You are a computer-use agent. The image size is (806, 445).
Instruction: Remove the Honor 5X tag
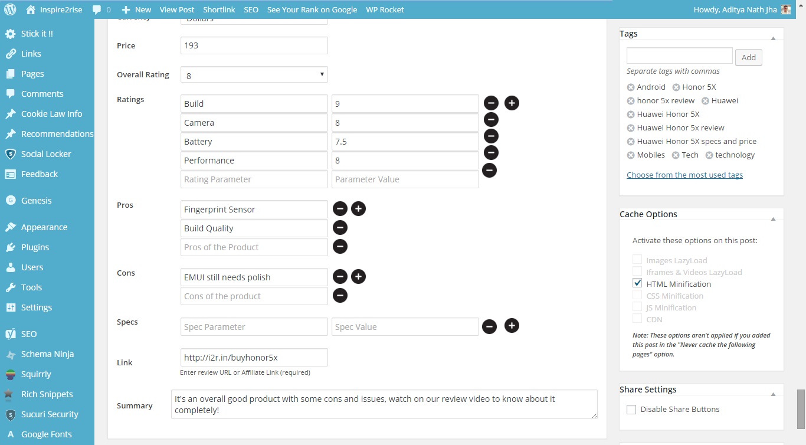676,87
